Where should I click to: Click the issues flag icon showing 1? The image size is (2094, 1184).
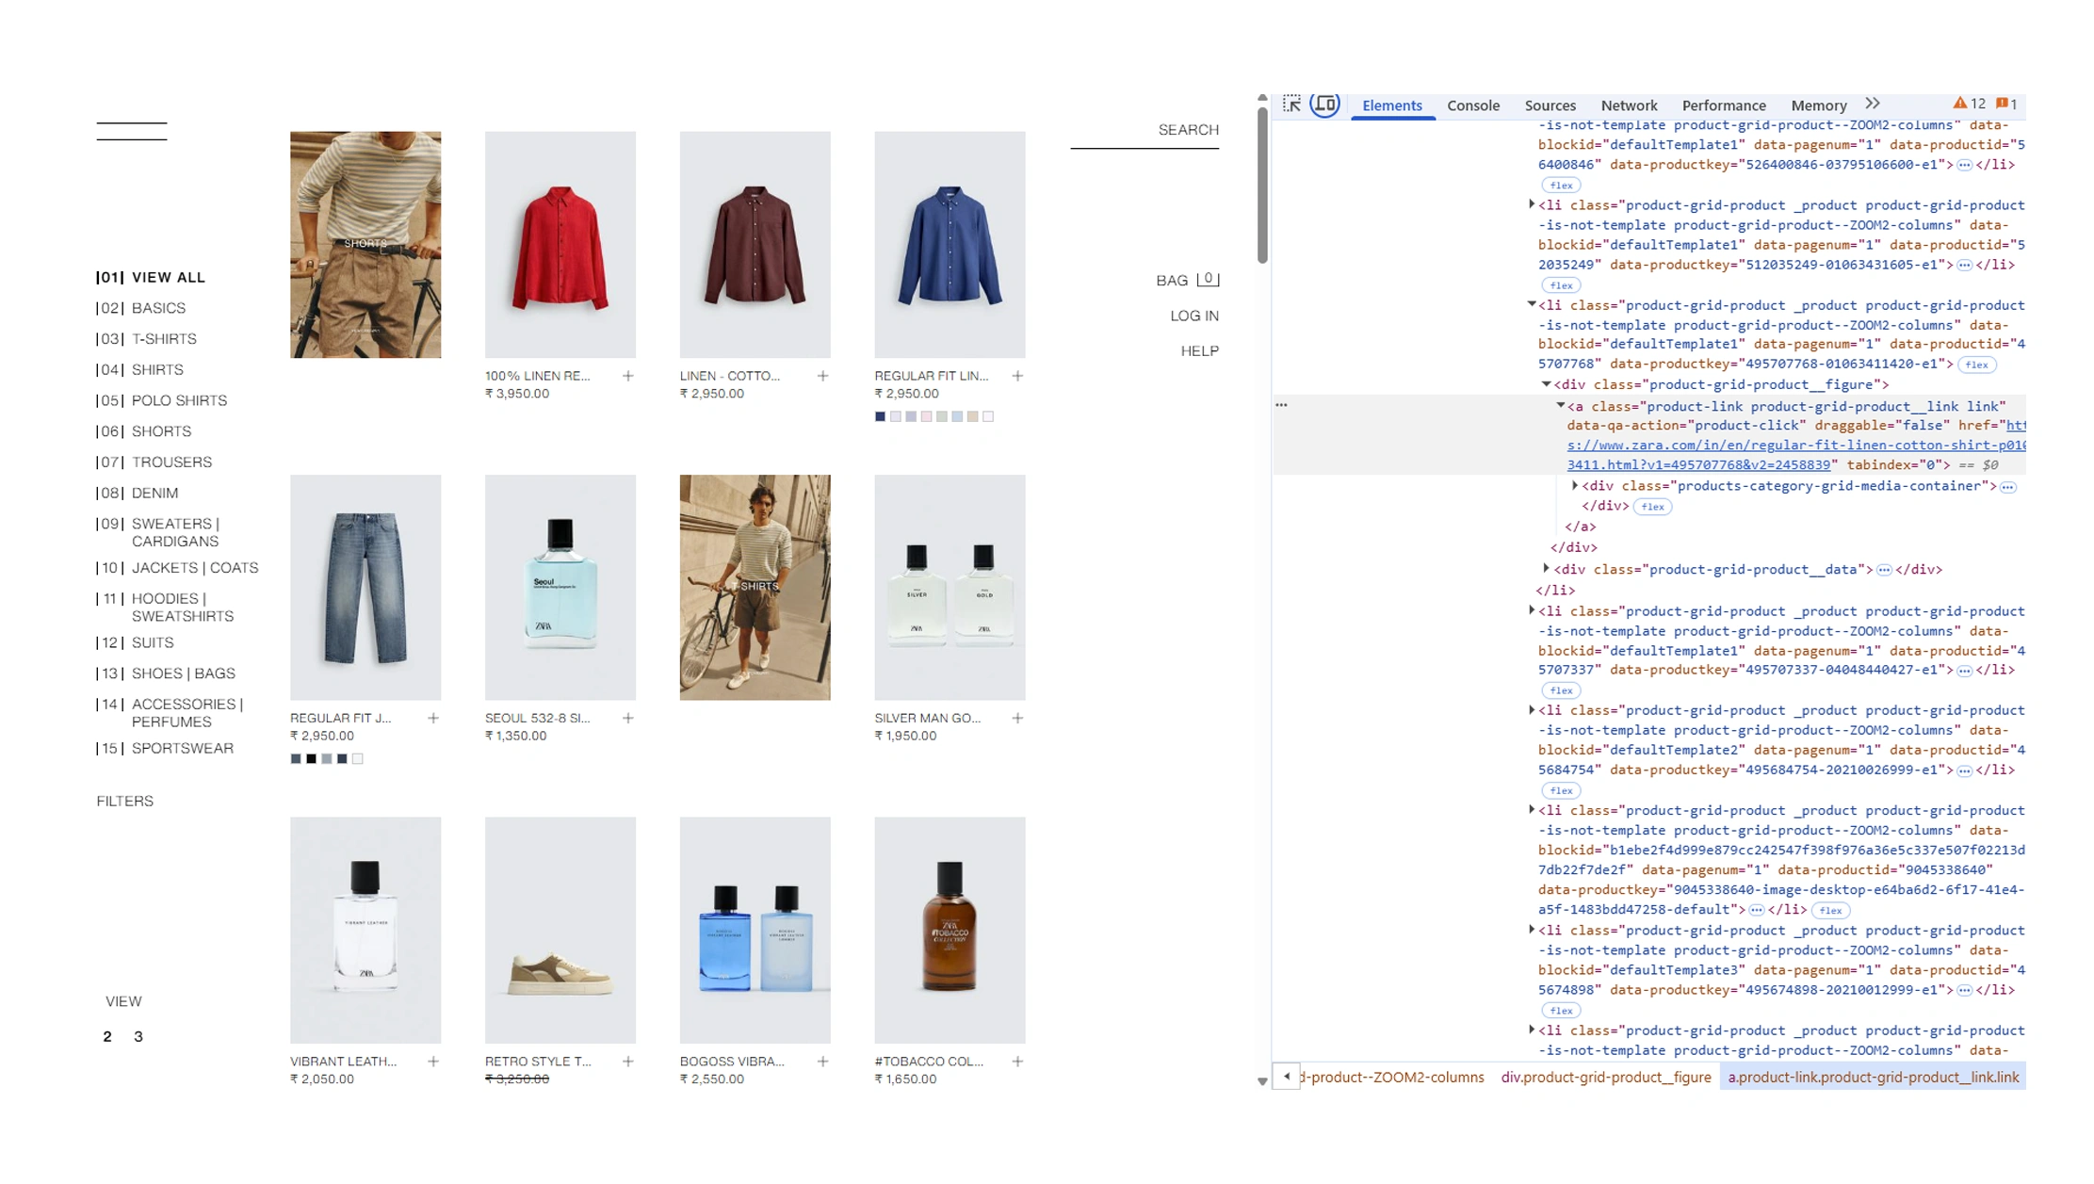2006,104
